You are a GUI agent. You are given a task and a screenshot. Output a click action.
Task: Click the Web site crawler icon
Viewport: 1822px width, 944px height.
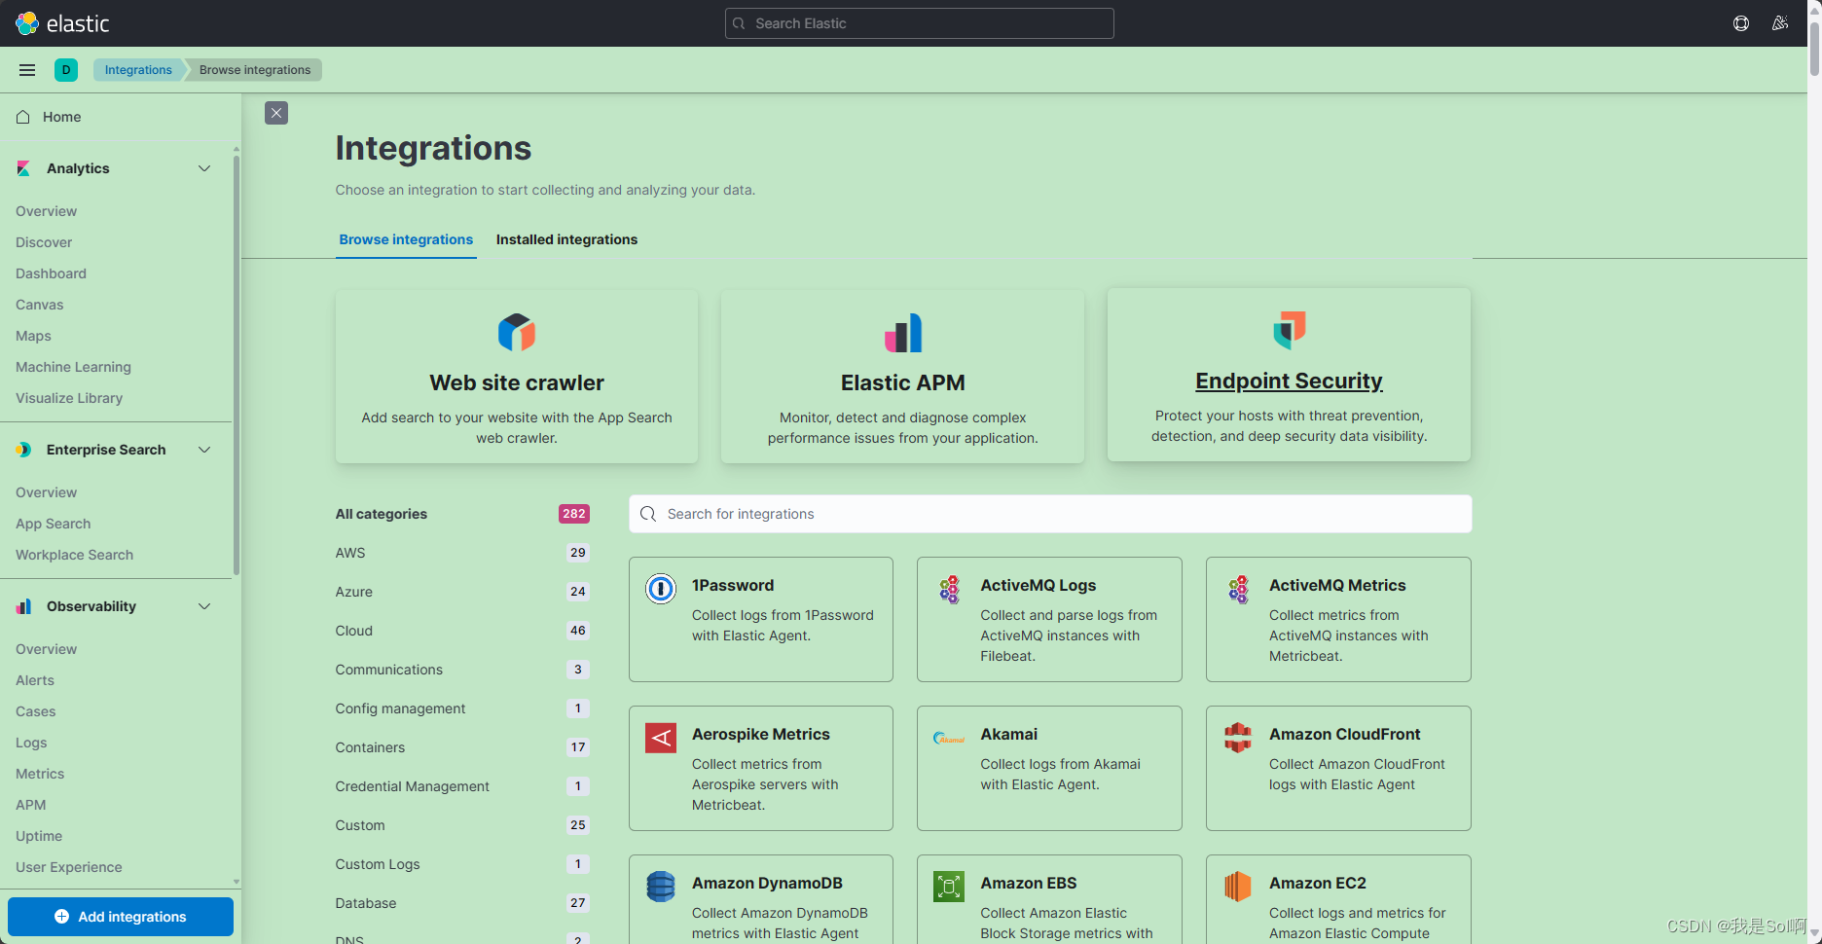coord(516,332)
